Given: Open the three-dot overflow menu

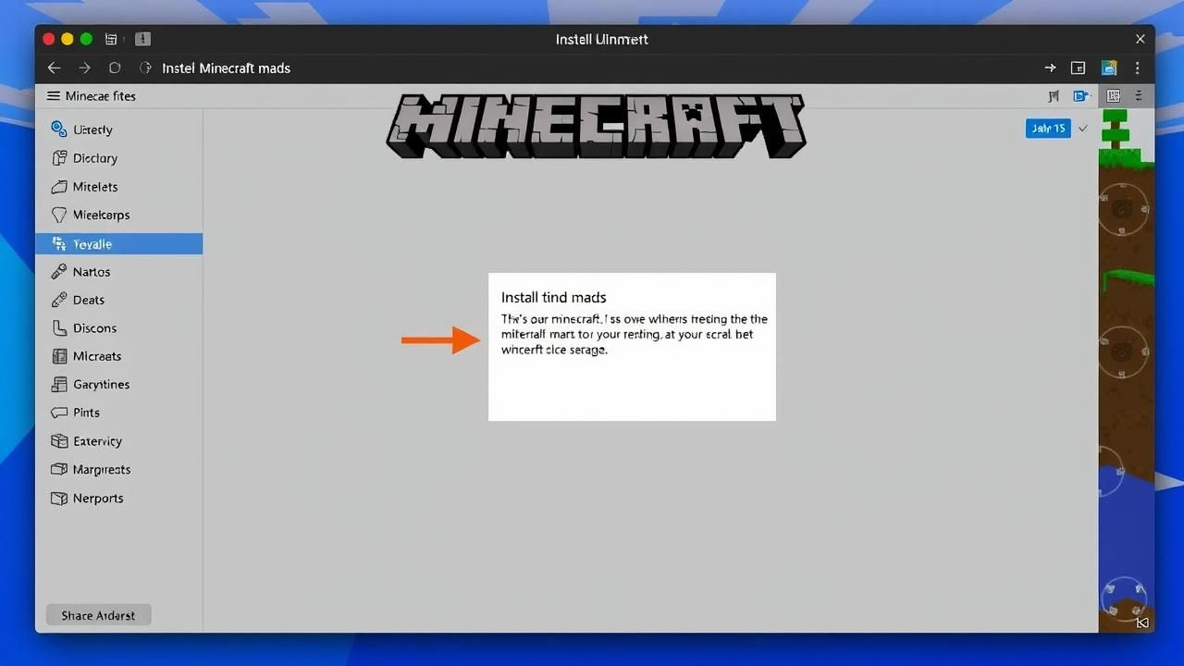Looking at the screenshot, I should point(1138,68).
